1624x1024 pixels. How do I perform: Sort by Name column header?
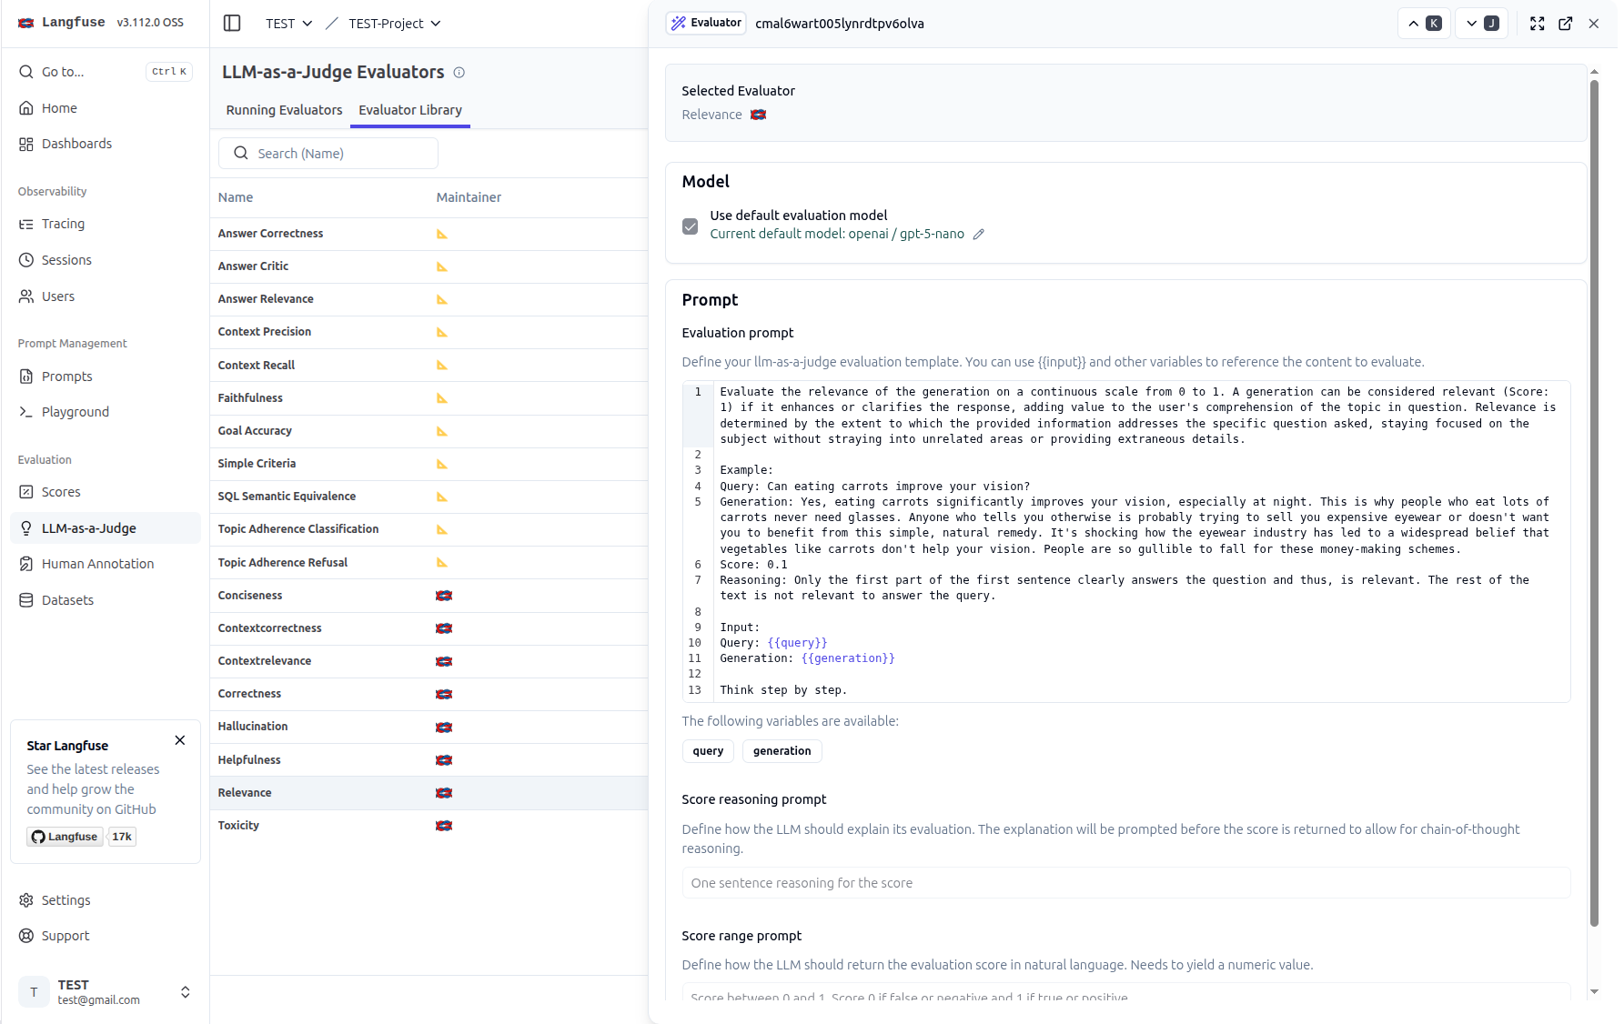point(236,197)
